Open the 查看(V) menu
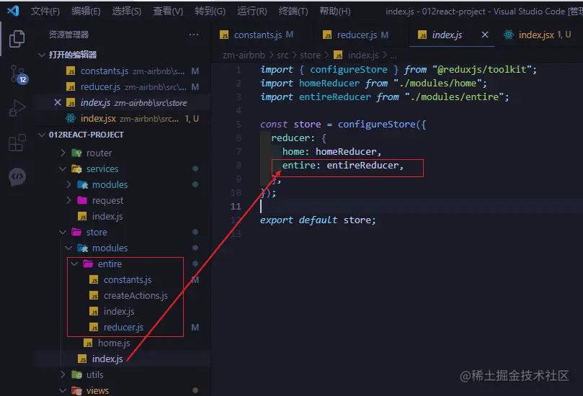The image size is (583, 396). [168, 11]
